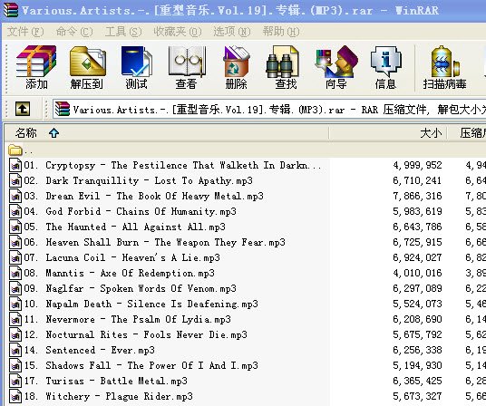Viewport: 486px width, 406px height.
Task: Click size value 6,924,027
Action: tap(417, 257)
